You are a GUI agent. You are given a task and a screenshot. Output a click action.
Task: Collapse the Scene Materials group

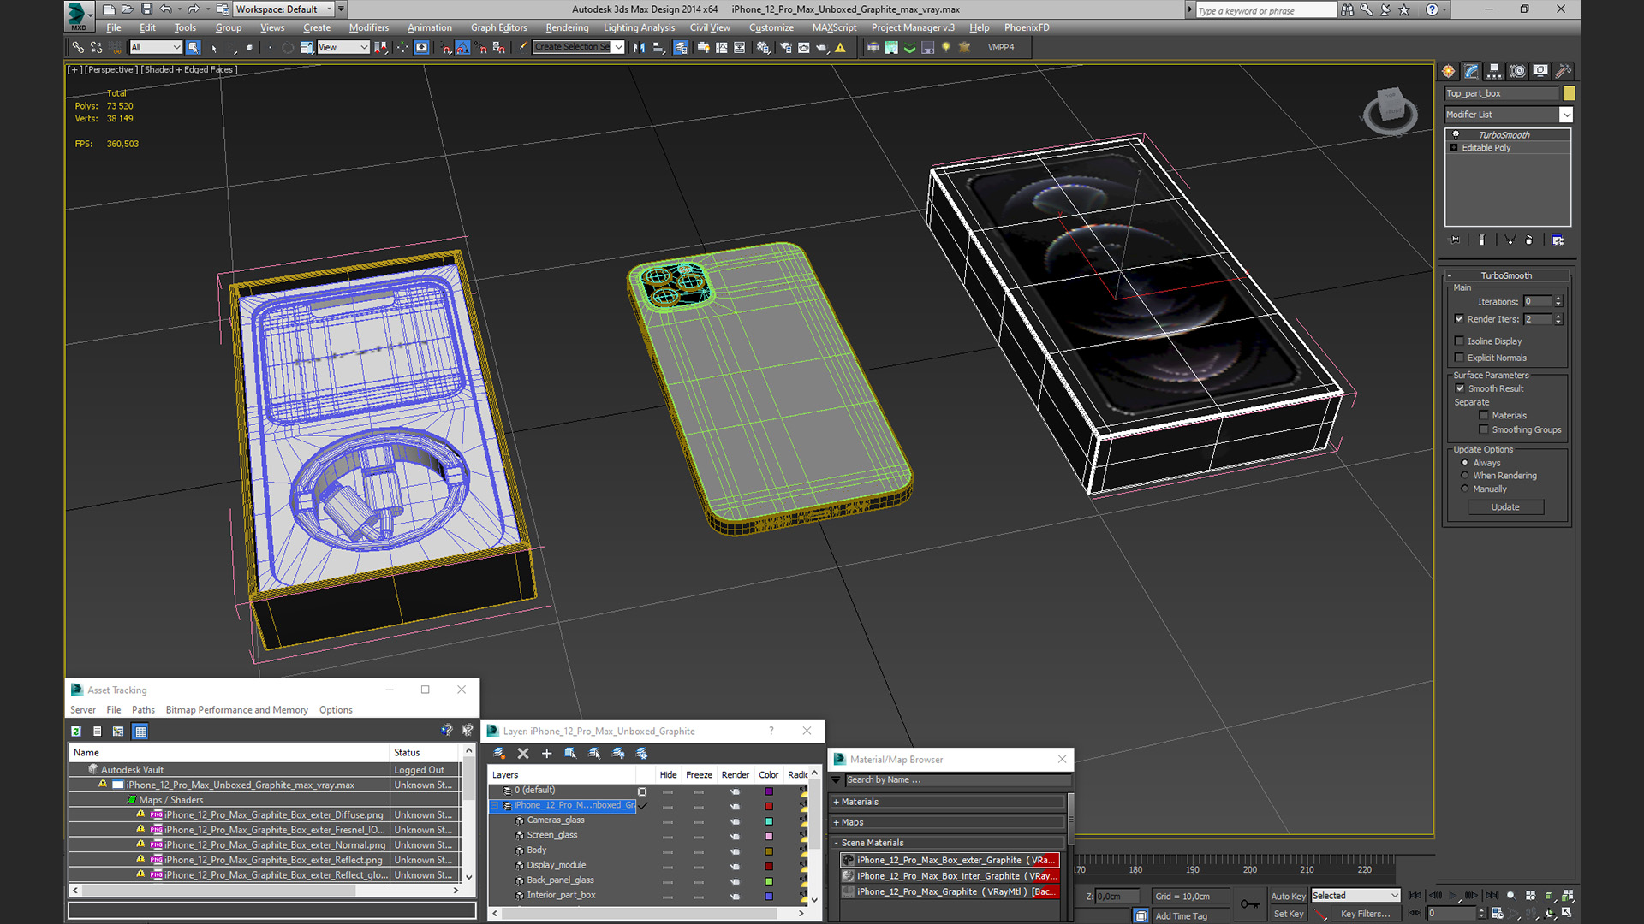pyautogui.click(x=948, y=844)
